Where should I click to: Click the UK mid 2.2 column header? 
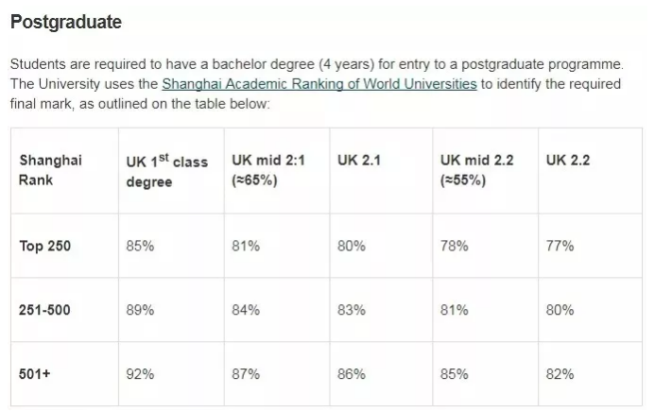(x=476, y=169)
